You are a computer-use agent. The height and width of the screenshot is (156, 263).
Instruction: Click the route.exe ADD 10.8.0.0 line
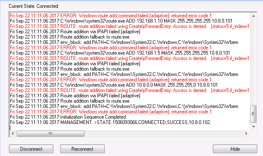tap(114, 85)
